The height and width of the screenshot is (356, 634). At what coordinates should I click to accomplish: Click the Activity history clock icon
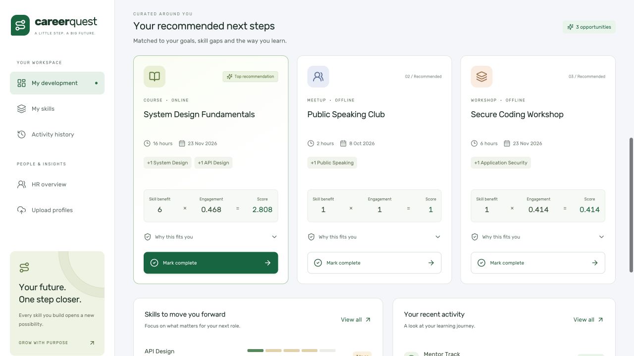coord(21,134)
